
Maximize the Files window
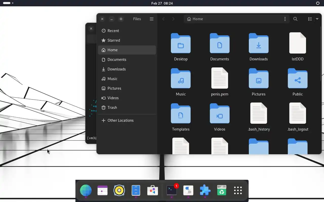pos(121,19)
